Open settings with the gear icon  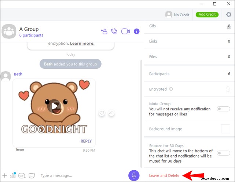[x=228, y=15]
